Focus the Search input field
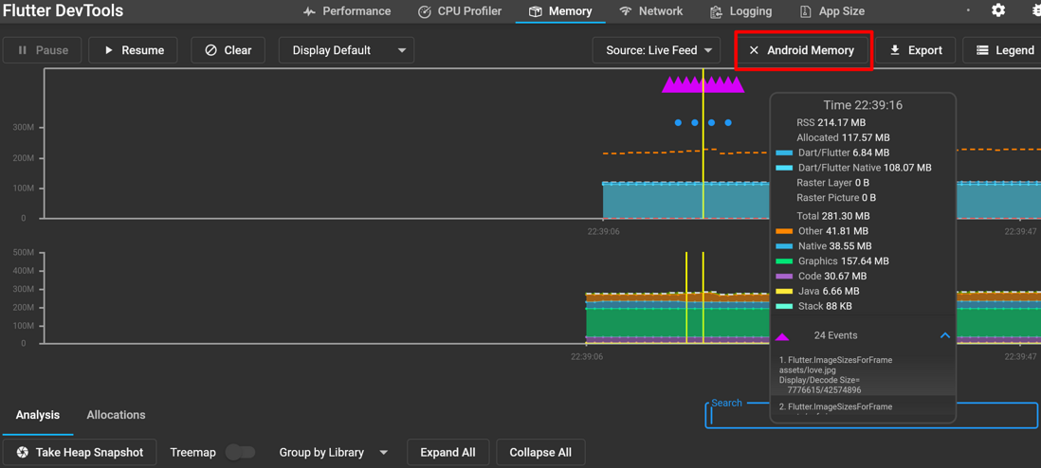 pyautogui.click(x=870, y=416)
